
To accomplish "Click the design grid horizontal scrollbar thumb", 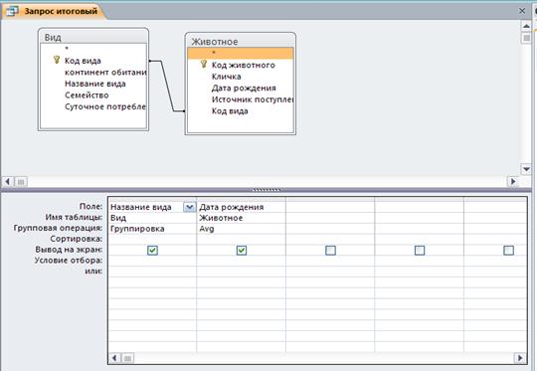I will [127, 358].
